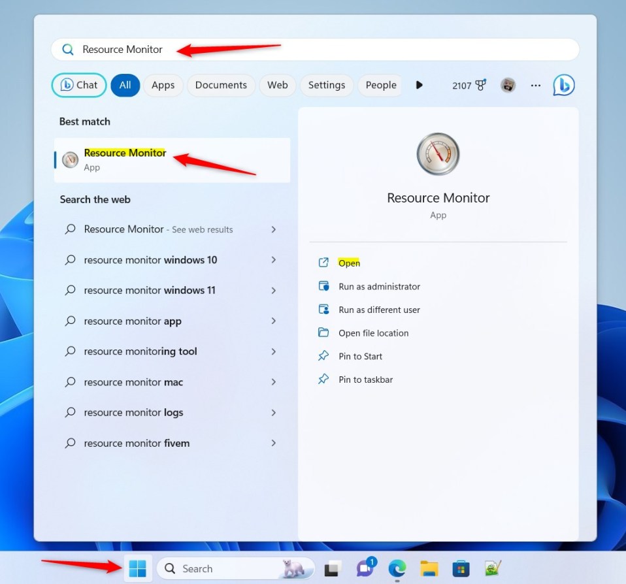Click the magnifier icon in search box
The height and width of the screenshot is (584, 626).
coord(68,50)
